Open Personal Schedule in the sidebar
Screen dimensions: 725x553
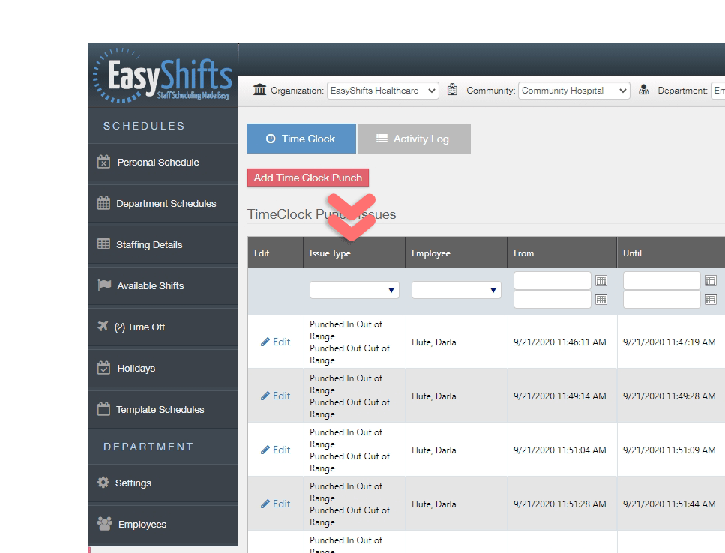[163, 162]
